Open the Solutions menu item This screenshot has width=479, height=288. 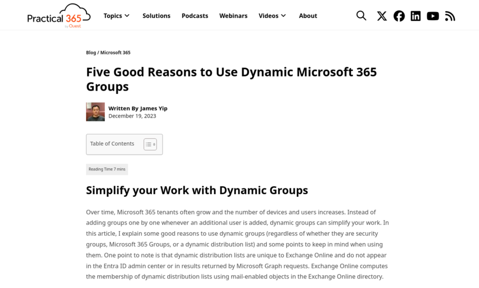(x=156, y=16)
